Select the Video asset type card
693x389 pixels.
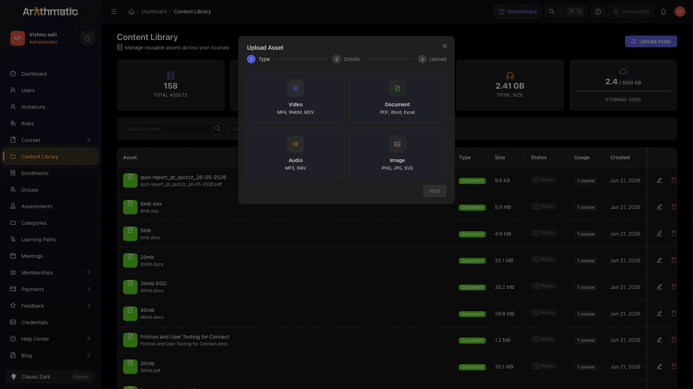295,98
